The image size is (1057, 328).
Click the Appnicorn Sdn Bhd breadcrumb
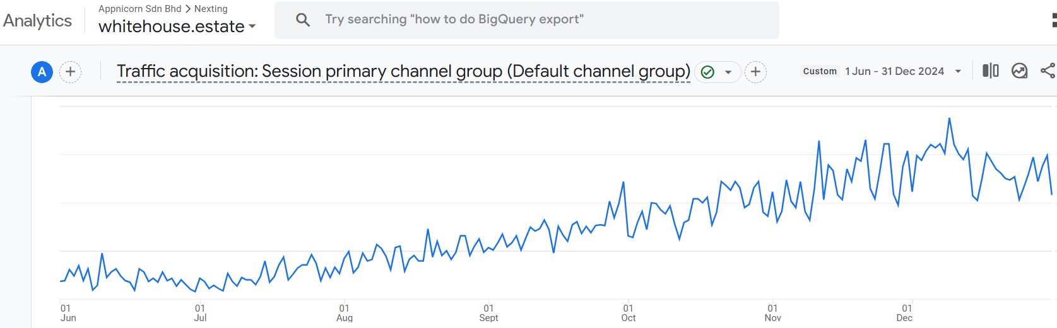point(139,9)
